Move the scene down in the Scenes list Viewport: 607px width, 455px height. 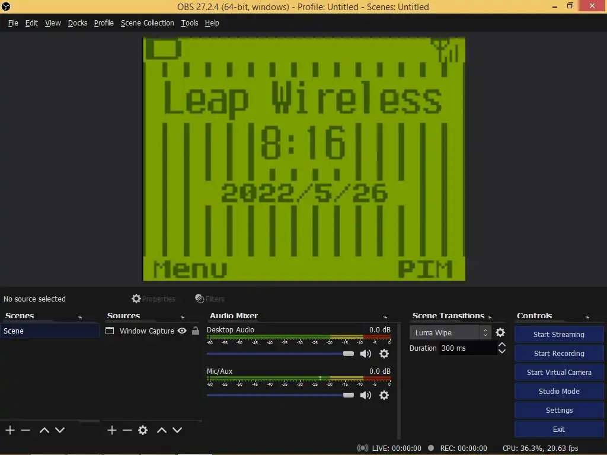pos(60,430)
